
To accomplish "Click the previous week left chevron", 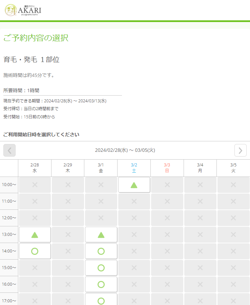I will [9, 150].
